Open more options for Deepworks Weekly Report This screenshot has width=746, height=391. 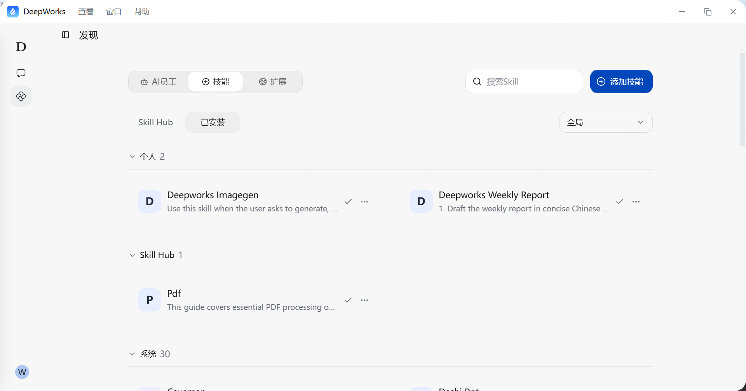point(636,202)
